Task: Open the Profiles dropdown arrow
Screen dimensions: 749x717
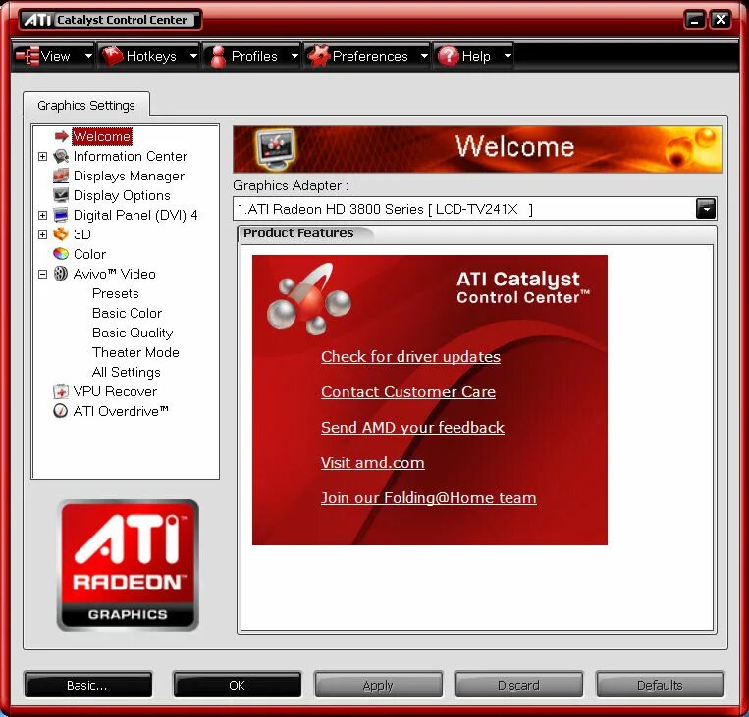Action: [x=294, y=56]
